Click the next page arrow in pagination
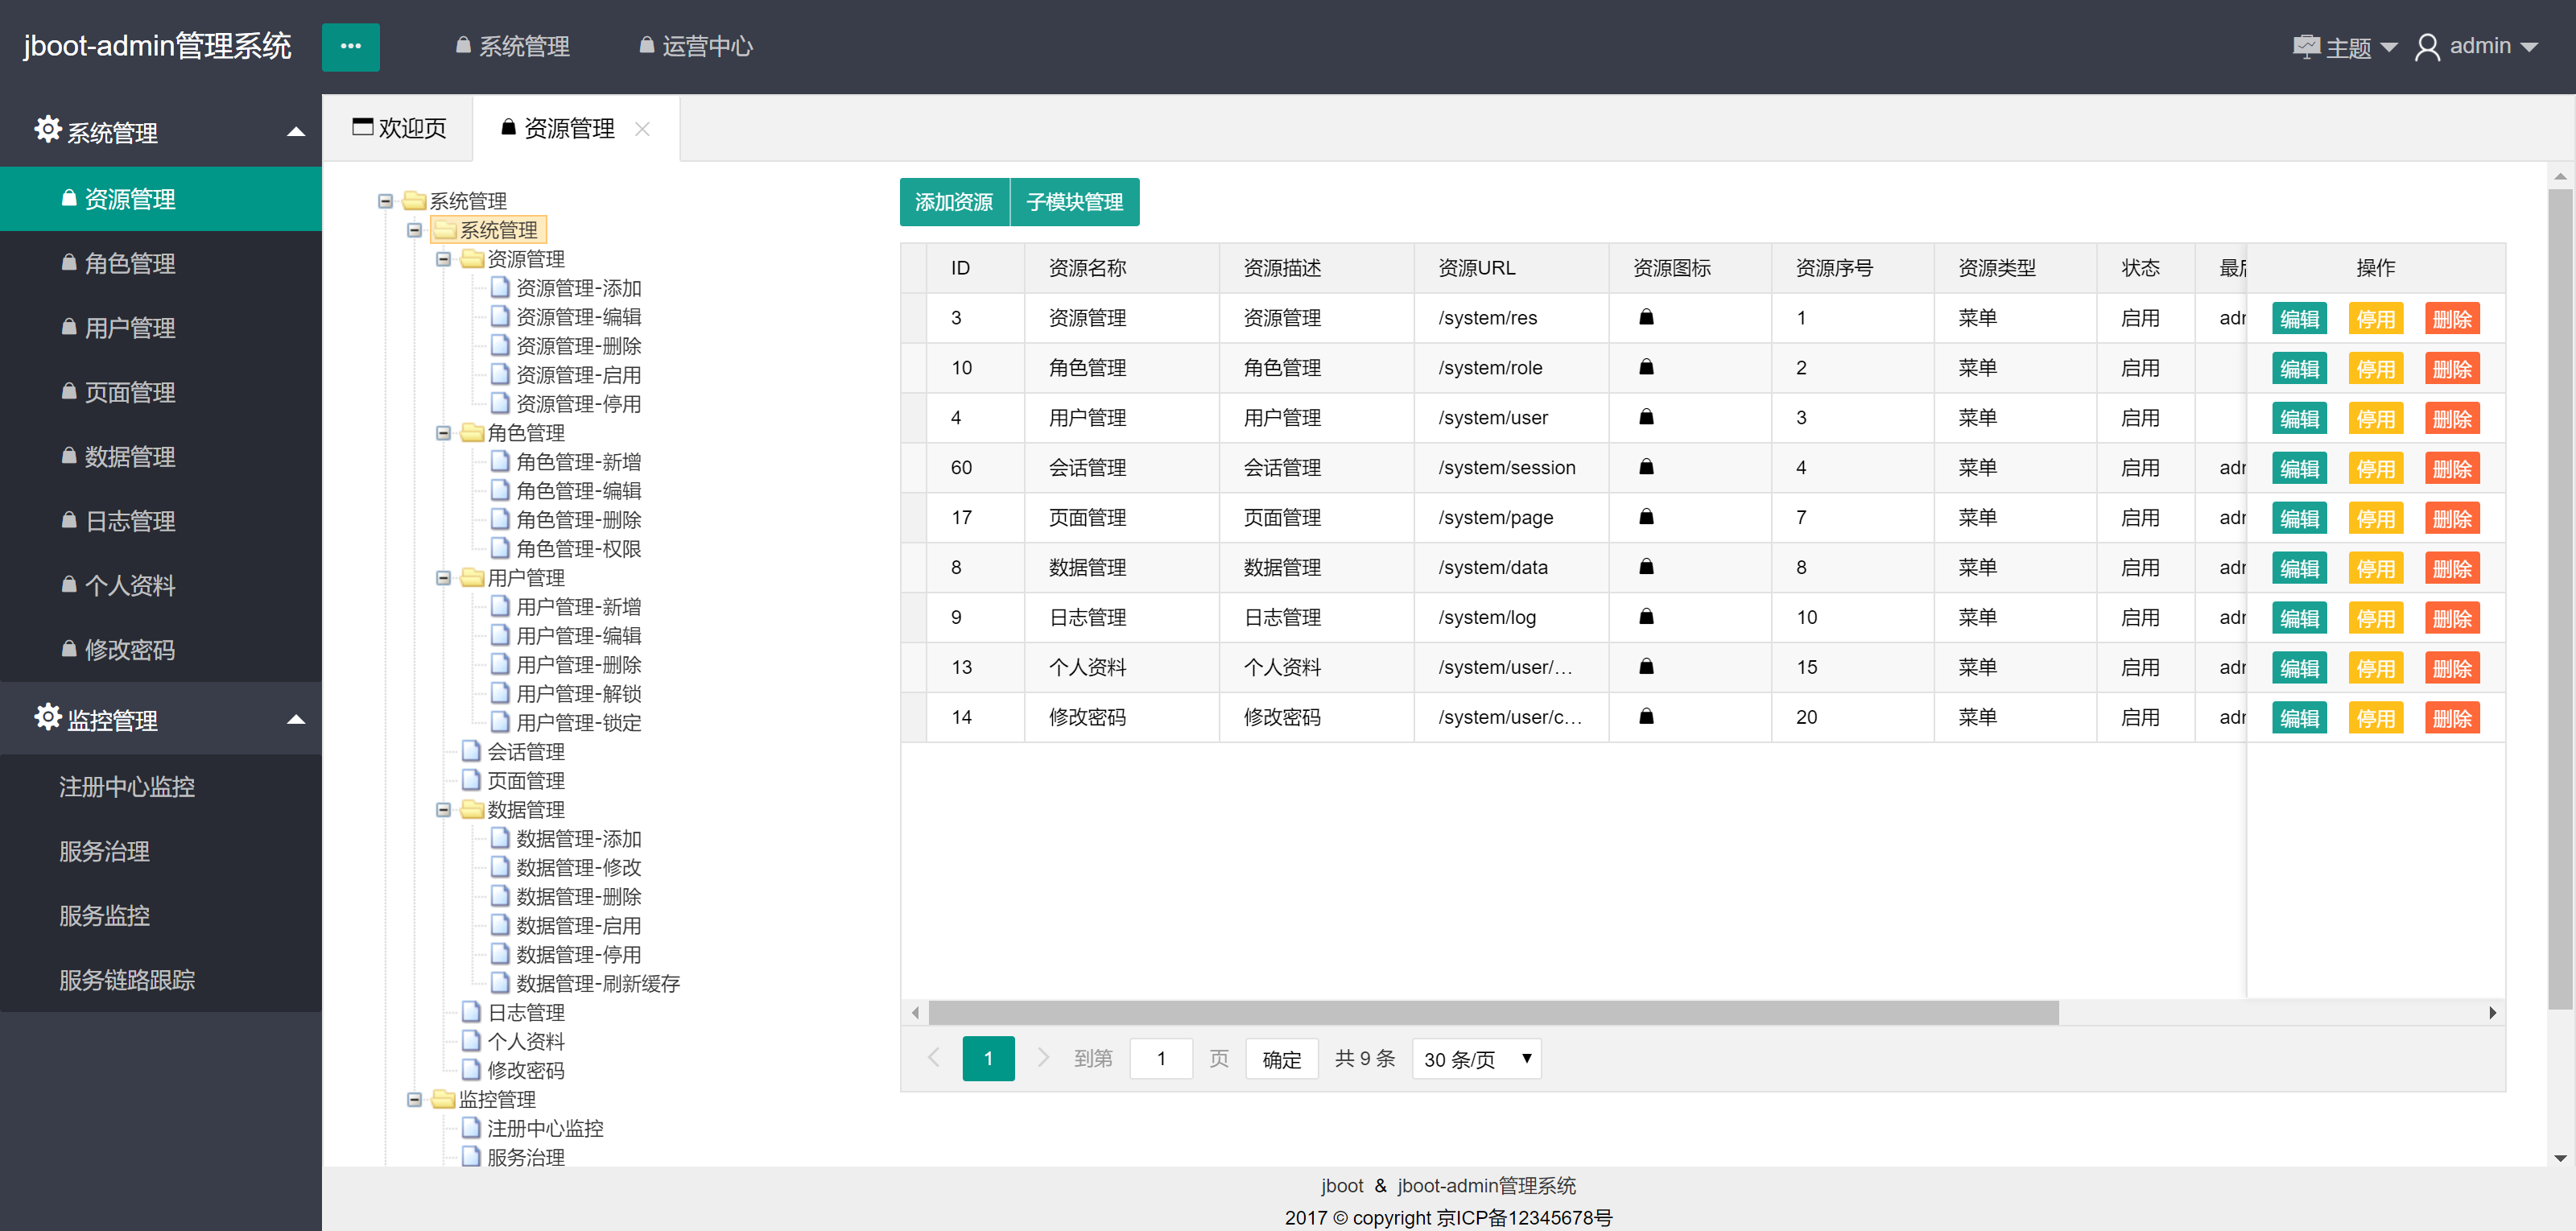 pyautogui.click(x=1042, y=1058)
